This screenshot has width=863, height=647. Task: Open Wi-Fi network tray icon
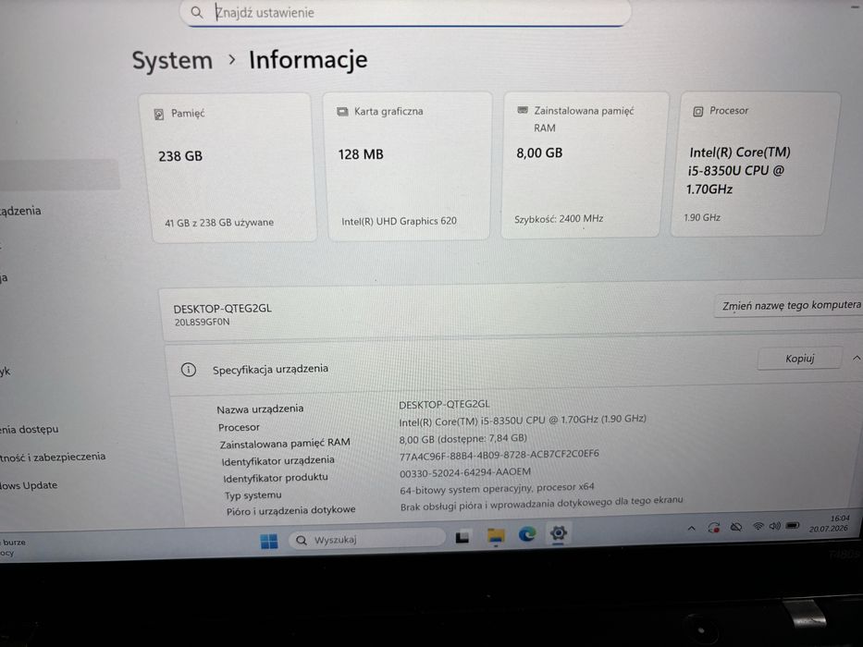tap(758, 527)
